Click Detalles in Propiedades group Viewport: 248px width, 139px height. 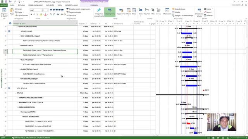click(x=176, y=12)
